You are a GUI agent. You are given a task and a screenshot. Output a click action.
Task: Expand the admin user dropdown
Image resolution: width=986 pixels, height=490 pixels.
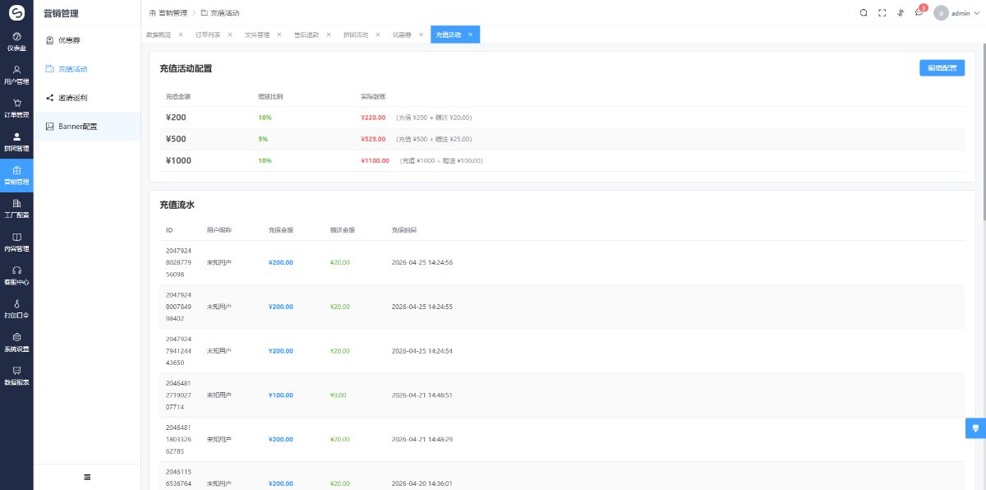pyautogui.click(x=957, y=12)
